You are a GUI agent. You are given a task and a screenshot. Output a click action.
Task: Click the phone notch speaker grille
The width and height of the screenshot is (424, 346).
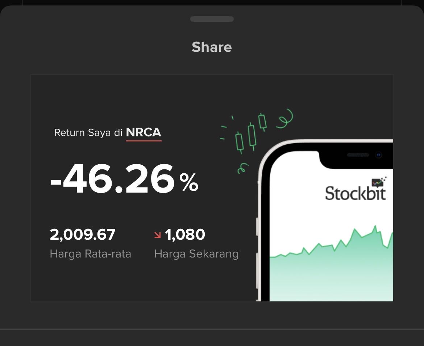[358, 155]
